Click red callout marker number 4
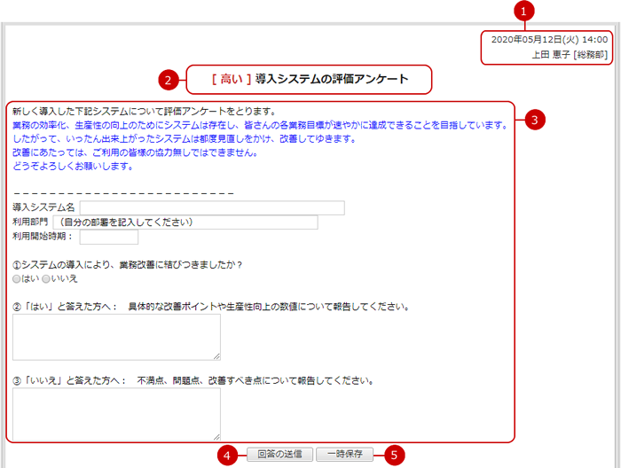This screenshot has height=468, width=621. 229,455
